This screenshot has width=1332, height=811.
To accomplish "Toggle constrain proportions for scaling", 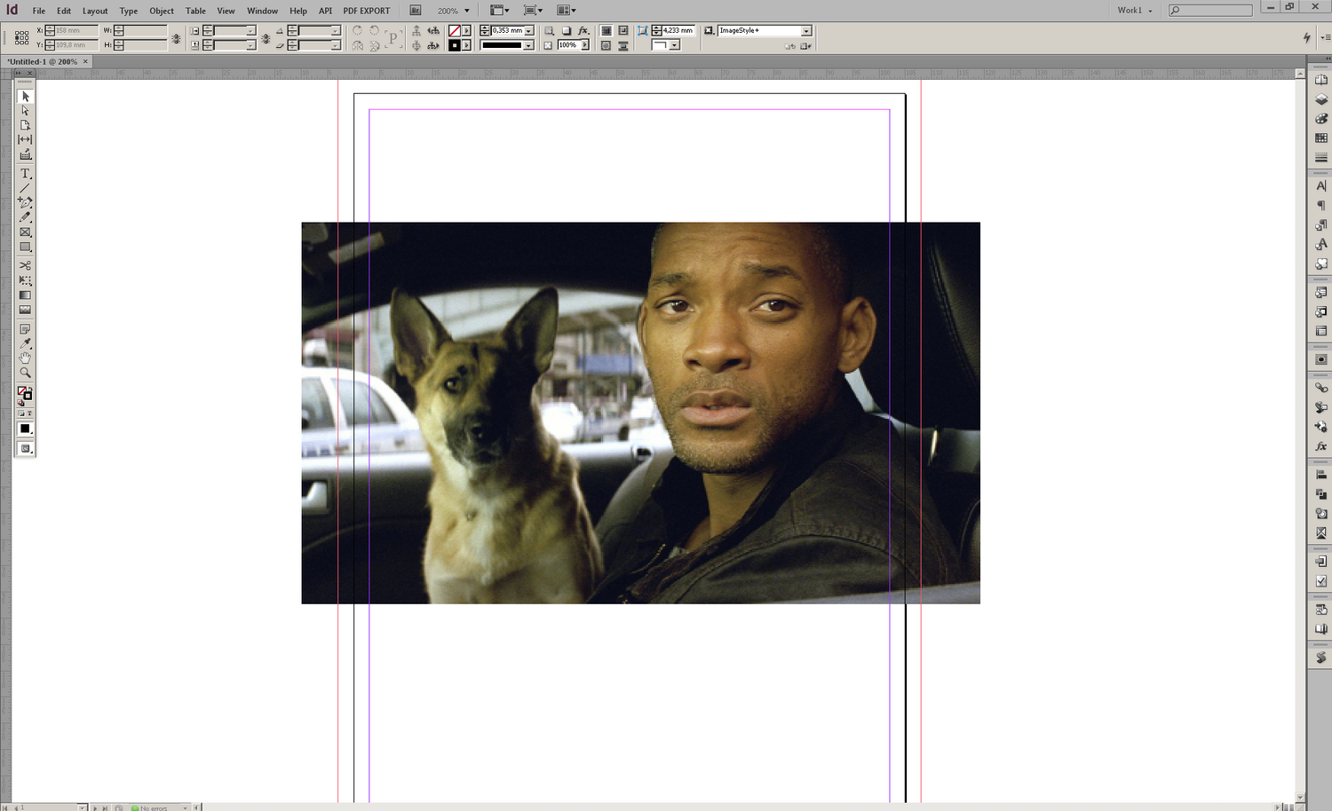I will (x=265, y=38).
